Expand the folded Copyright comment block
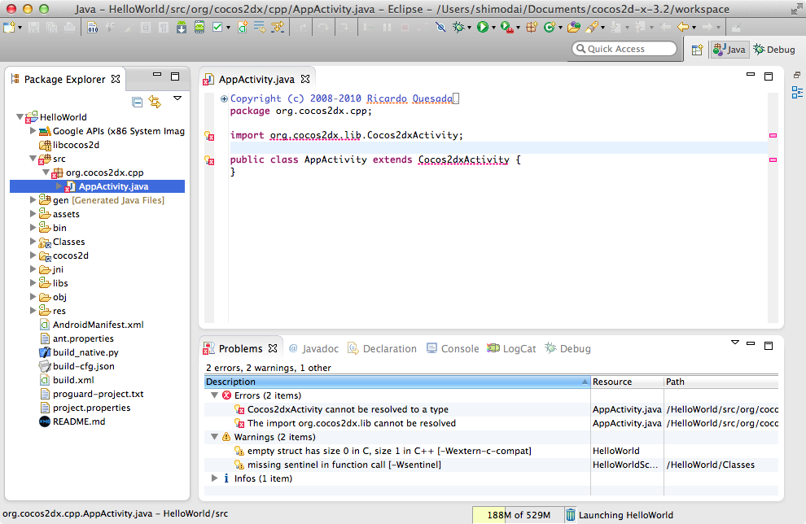The width and height of the screenshot is (806, 524). point(224,98)
